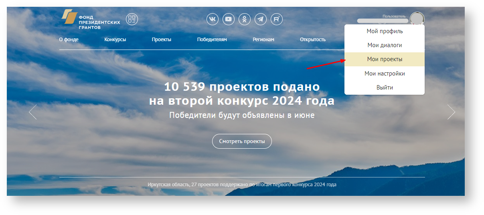Go to previous slide with left arrow

coord(33,112)
